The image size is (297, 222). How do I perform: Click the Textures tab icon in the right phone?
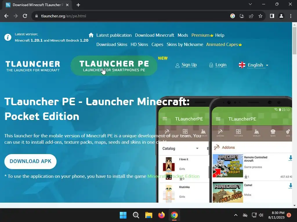[238, 132]
